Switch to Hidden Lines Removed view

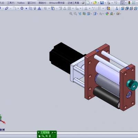pos(127,8)
